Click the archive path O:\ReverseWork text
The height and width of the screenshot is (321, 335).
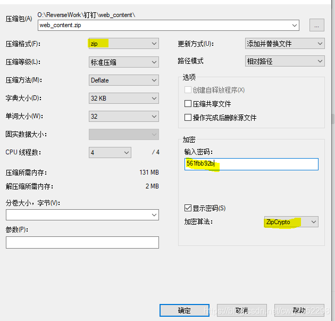point(86,15)
